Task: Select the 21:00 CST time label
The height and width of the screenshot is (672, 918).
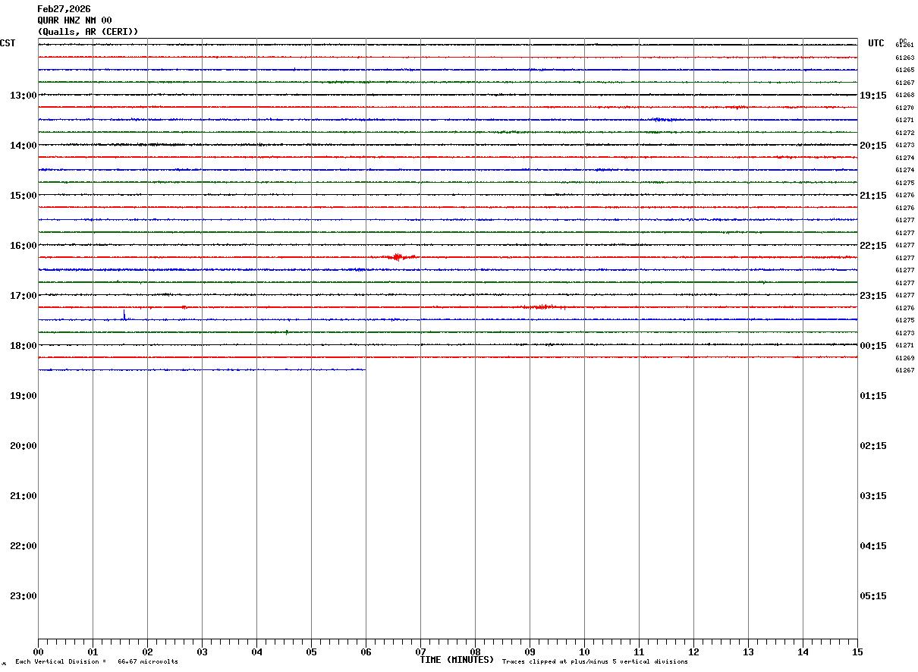Action: (x=24, y=496)
